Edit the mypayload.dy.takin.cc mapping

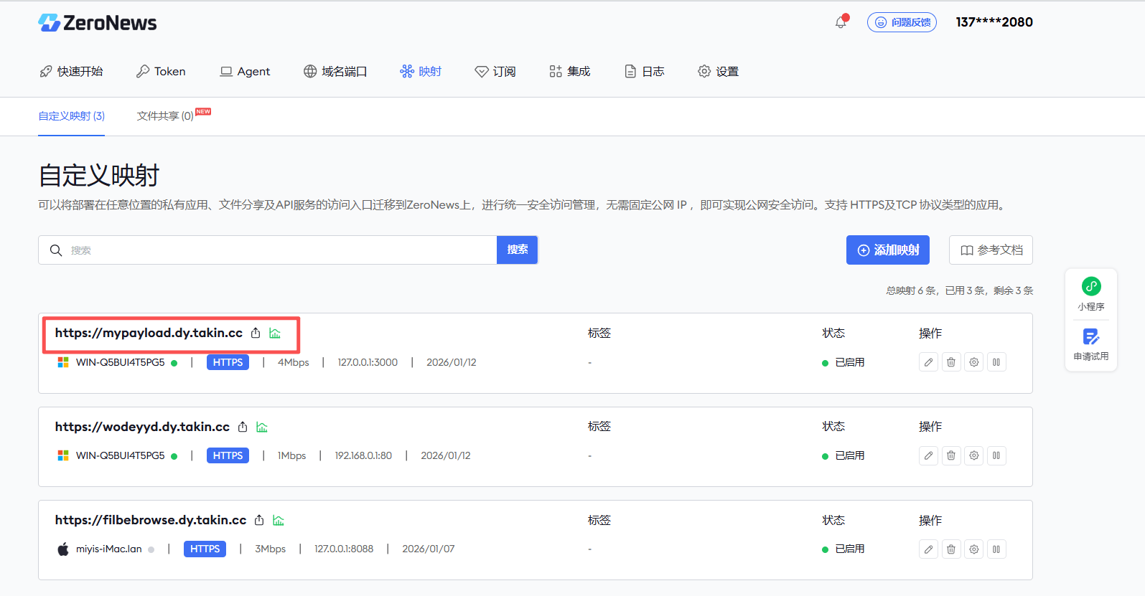(928, 362)
